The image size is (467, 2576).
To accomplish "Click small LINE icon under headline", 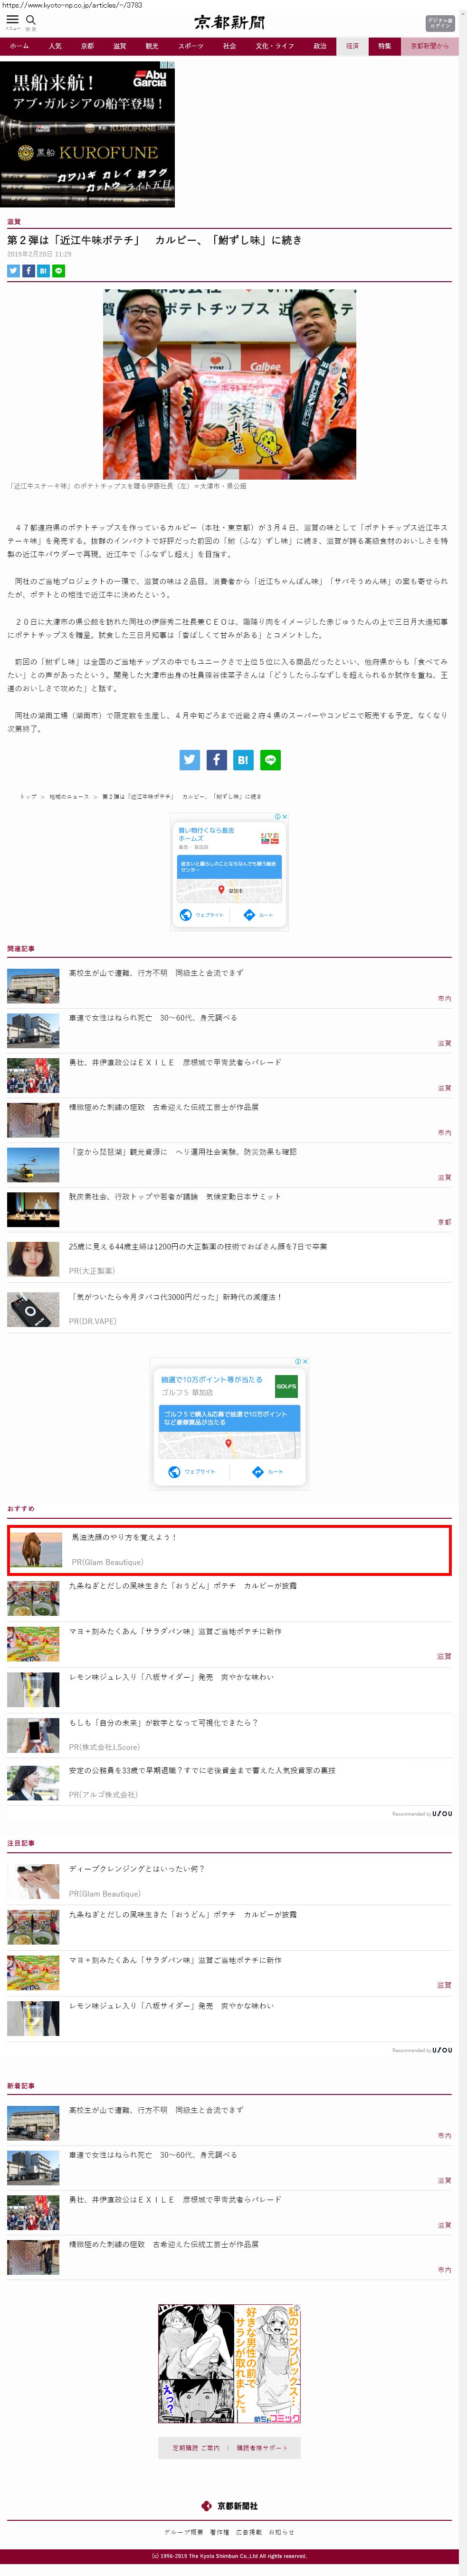I will pos(59,271).
